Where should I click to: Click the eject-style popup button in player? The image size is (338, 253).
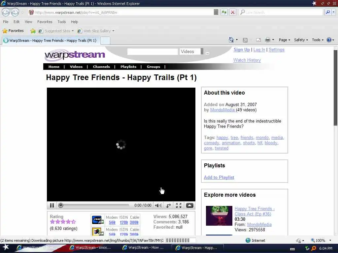[190, 206]
